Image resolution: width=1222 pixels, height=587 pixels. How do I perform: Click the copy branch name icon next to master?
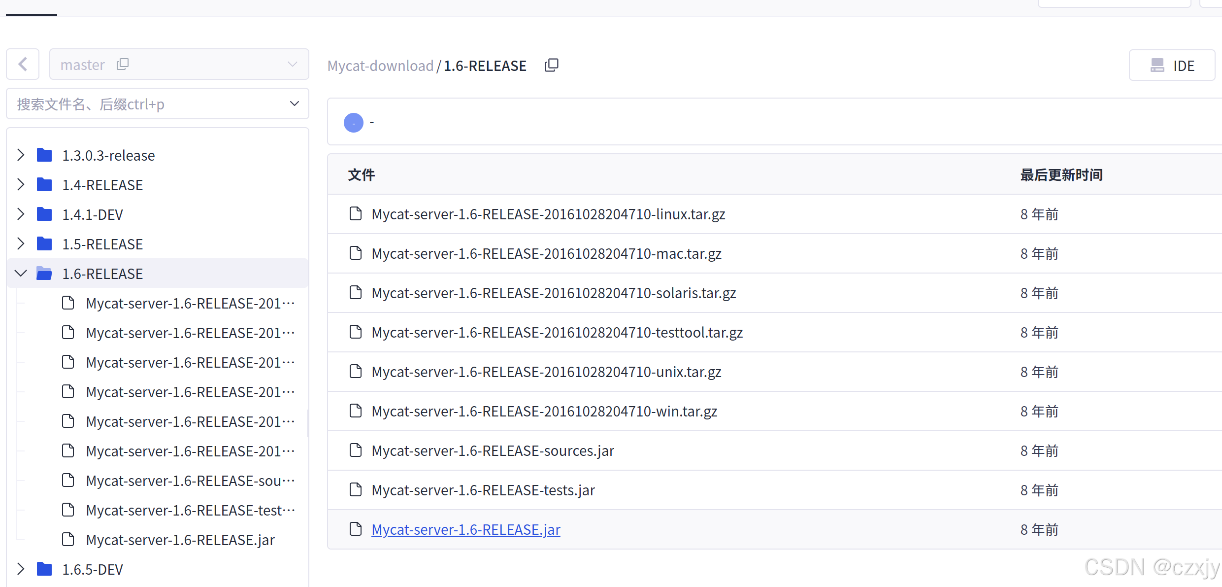click(122, 64)
